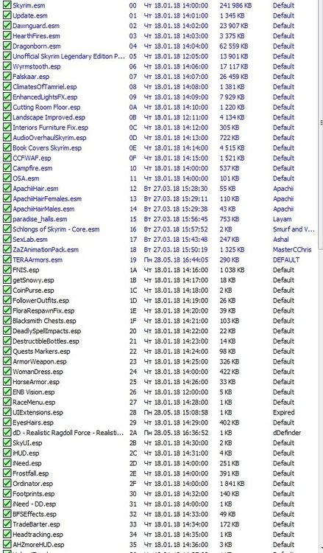Select the Unofficial Skyrim Legendary Edition plugin row
323x553 pixels.
[x=68, y=57]
